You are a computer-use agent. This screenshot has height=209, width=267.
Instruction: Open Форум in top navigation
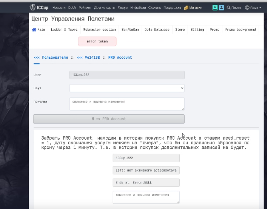[123, 8]
